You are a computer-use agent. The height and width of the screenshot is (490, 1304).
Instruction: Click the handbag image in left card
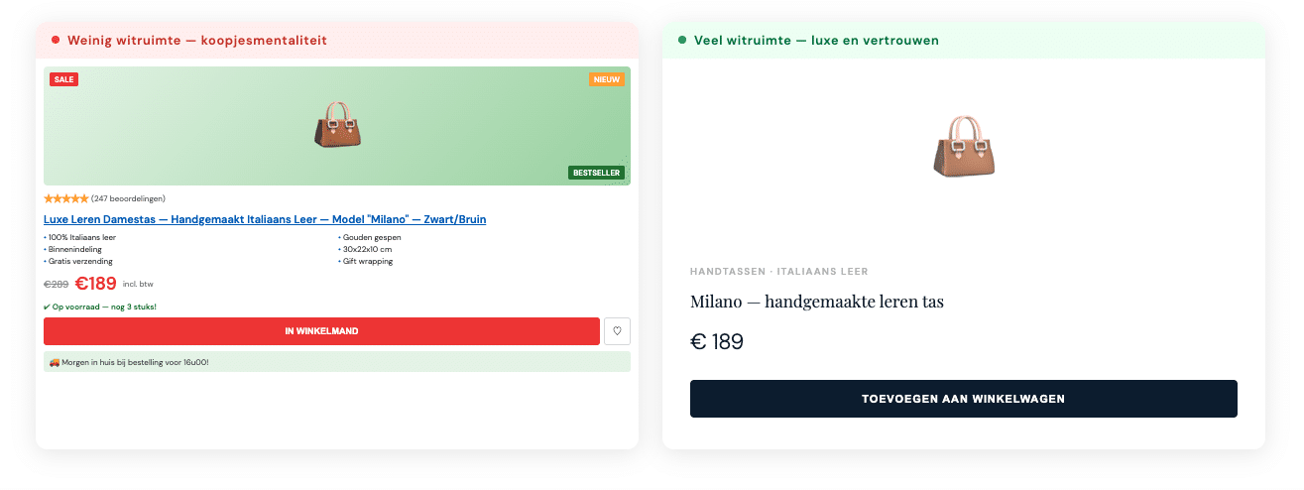pos(337,125)
